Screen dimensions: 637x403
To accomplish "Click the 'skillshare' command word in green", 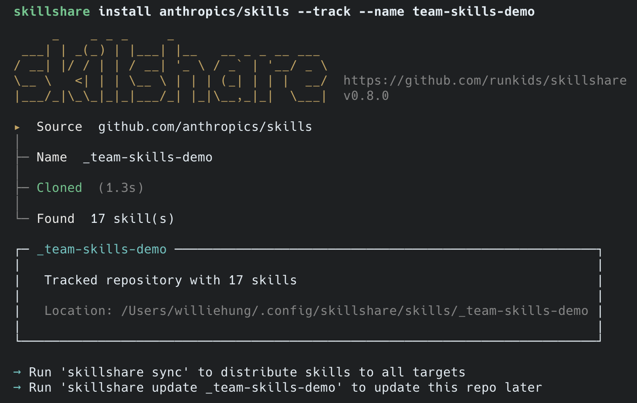I will pos(52,11).
